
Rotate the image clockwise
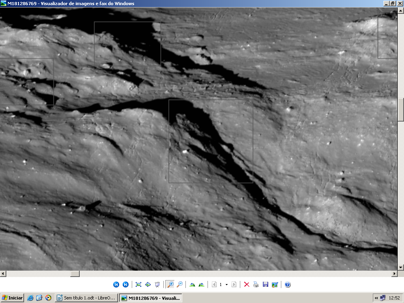pyautogui.click(x=192, y=284)
